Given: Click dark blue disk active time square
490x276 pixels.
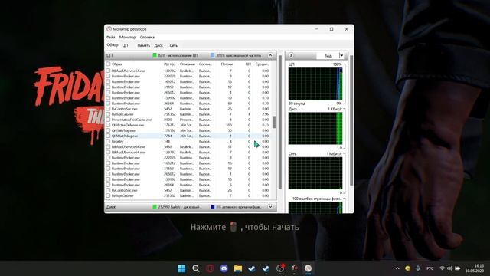Looking at the screenshot, I should point(213,207).
